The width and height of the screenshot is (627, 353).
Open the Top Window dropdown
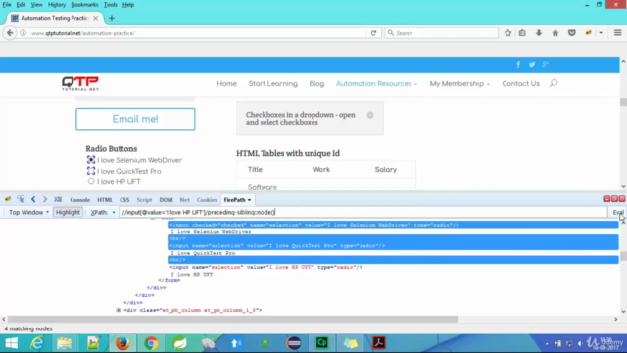[28, 212]
